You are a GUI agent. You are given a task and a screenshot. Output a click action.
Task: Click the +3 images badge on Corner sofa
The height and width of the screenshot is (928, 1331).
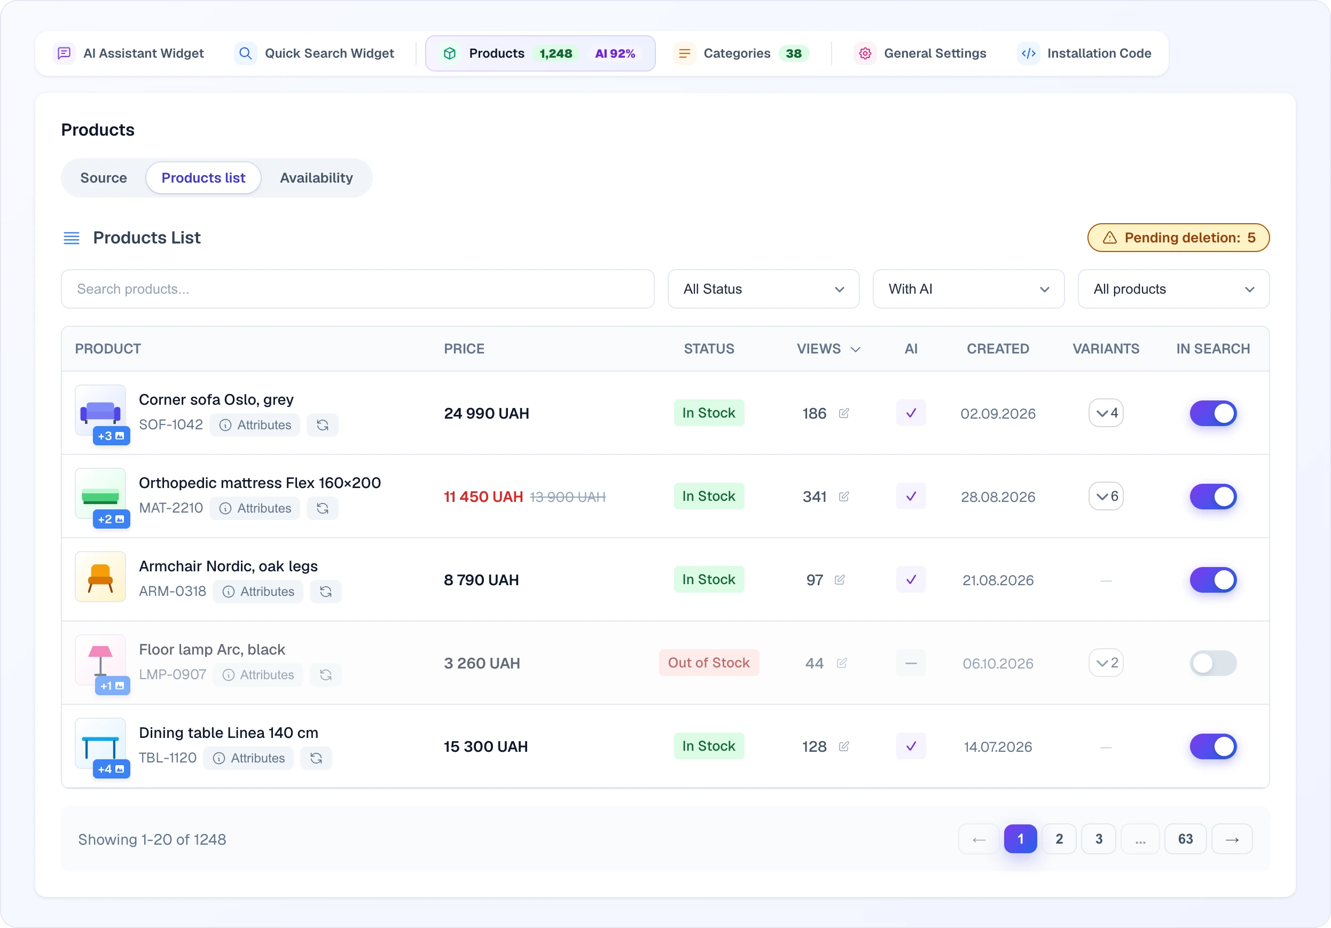click(x=111, y=436)
